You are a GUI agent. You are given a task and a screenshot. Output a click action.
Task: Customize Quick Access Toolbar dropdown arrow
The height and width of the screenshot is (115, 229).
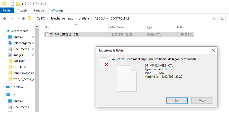[x=22, y=4]
